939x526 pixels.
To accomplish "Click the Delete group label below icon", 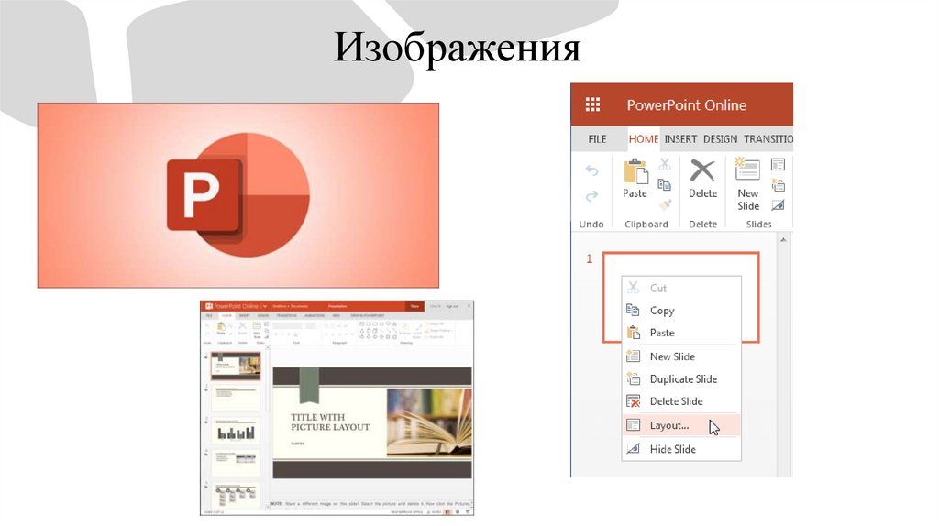I will pyautogui.click(x=702, y=224).
